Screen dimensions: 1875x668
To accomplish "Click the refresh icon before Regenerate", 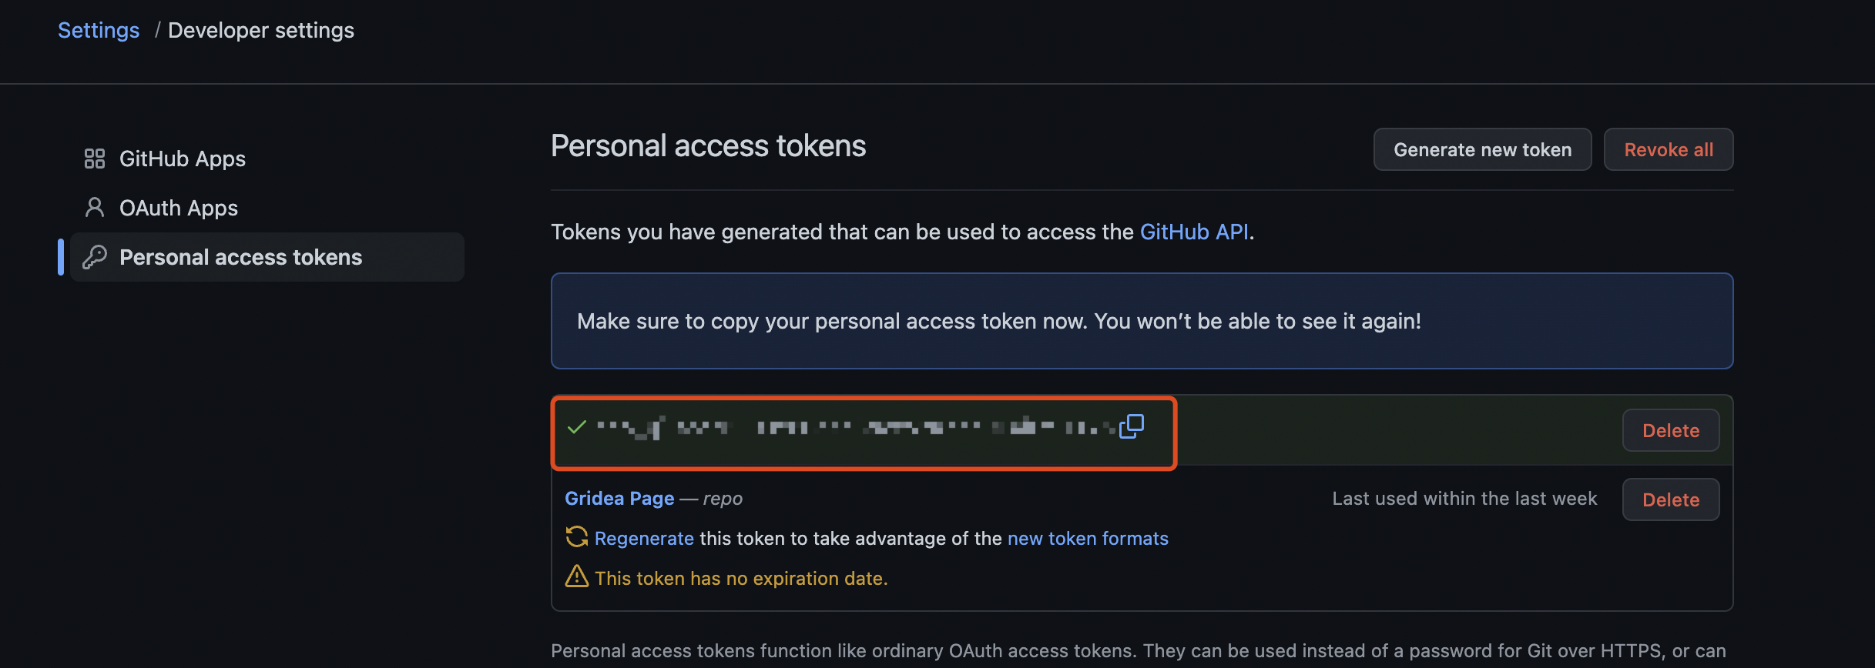I will pos(576,538).
